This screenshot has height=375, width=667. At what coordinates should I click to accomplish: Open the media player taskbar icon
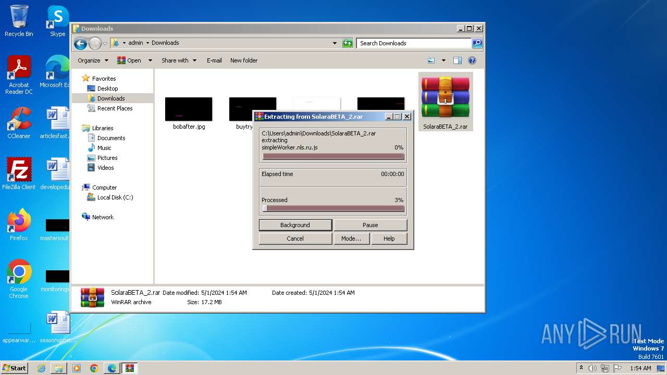pyautogui.click(x=77, y=368)
